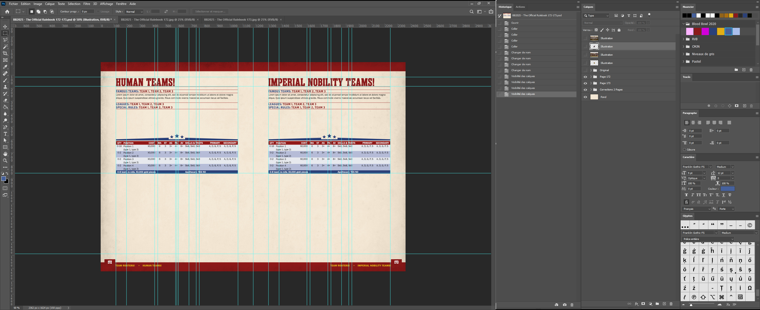Expand the Original layer group

tap(591, 70)
